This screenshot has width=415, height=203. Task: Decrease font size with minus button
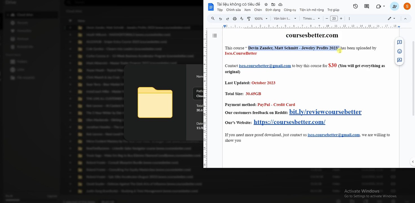[327, 19]
